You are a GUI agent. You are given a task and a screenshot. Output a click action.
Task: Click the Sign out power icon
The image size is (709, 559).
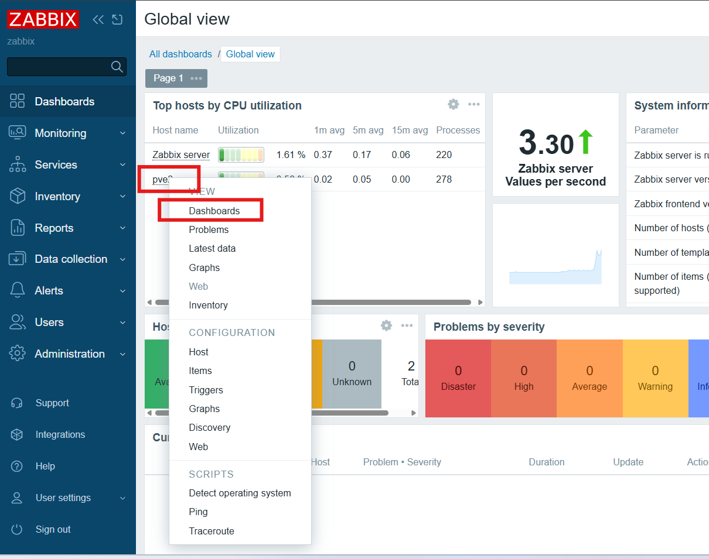(17, 529)
